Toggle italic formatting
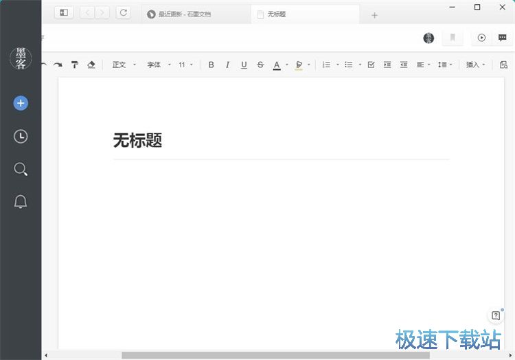Screen dimensions: 515x360 click(x=227, y=65)
